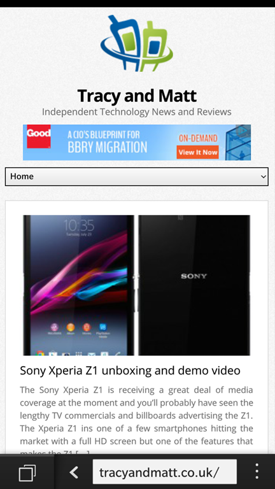This screenshot has height=489, width=275.
Task: Click the ON-DEMAND text in the ad
Action: pos(198,138)
